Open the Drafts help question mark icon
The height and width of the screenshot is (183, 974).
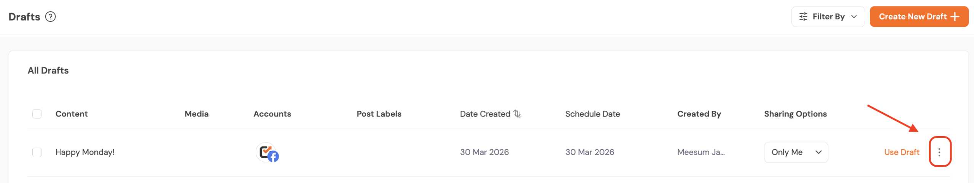click(50, 17)
